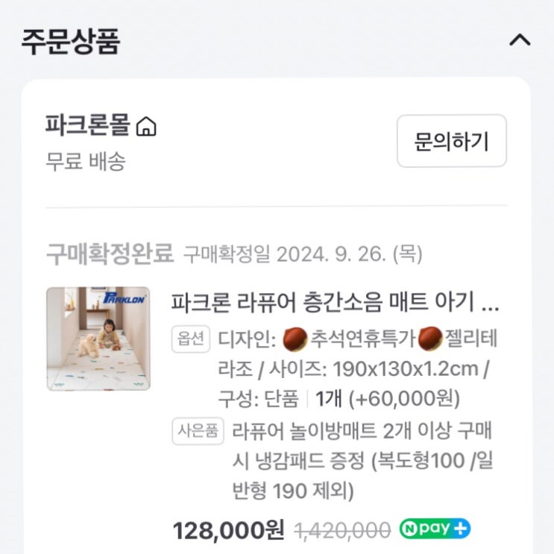This screenshot has width=554, height=554.
Task: Click second chestnut emoji before 젤리테라조
Action: [430, 339]
